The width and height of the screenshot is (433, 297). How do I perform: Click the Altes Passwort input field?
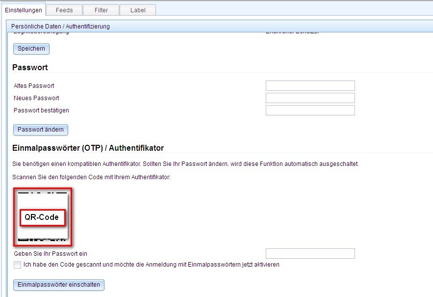pyautogui.click(x=309, y=85)
